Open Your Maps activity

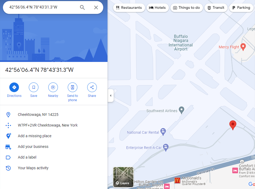(x=54, y=168)
